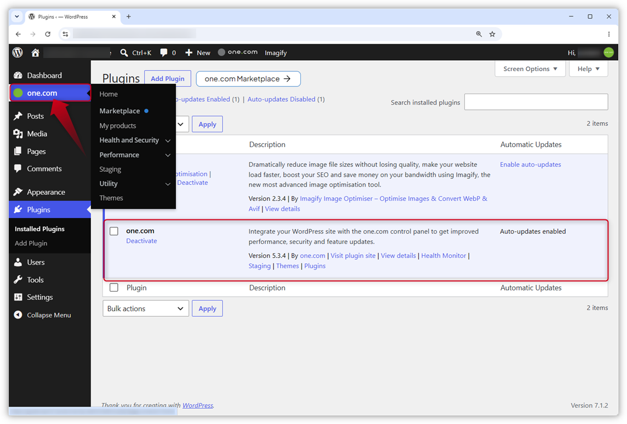Screen dimensions: 627x424
Task: Open the comments bubble in admin bar
Action: 163,53
